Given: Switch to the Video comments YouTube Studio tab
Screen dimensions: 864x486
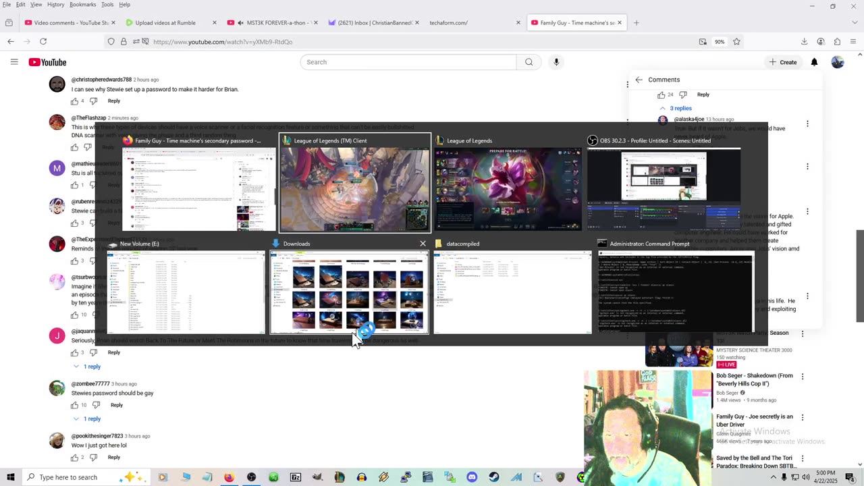Looking at the screenshot, I should 70,23.
